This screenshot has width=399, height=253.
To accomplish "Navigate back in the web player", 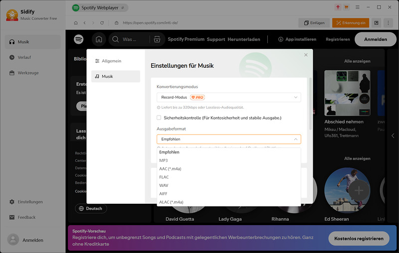I will click(84, 23).
